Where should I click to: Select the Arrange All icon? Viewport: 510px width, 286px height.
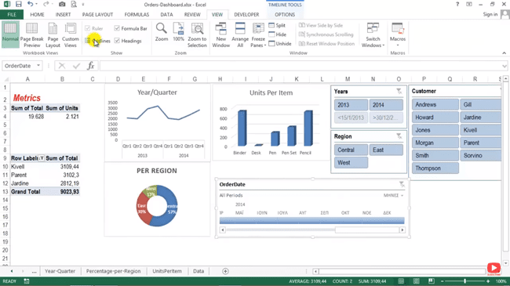click(x=240, y=34)
